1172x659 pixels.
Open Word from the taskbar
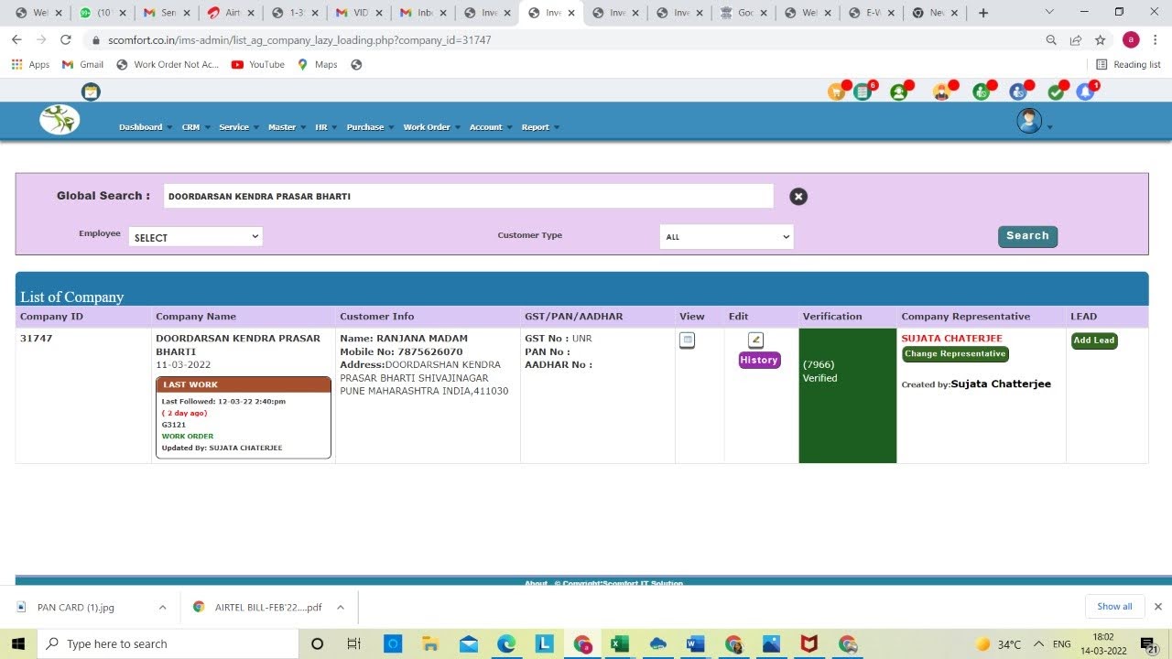pyautogui.click(x=695, y=644)
